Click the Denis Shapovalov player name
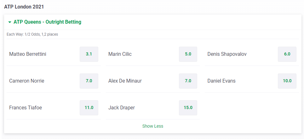Viewport: 304px width, 139px height. coord(227,54)
